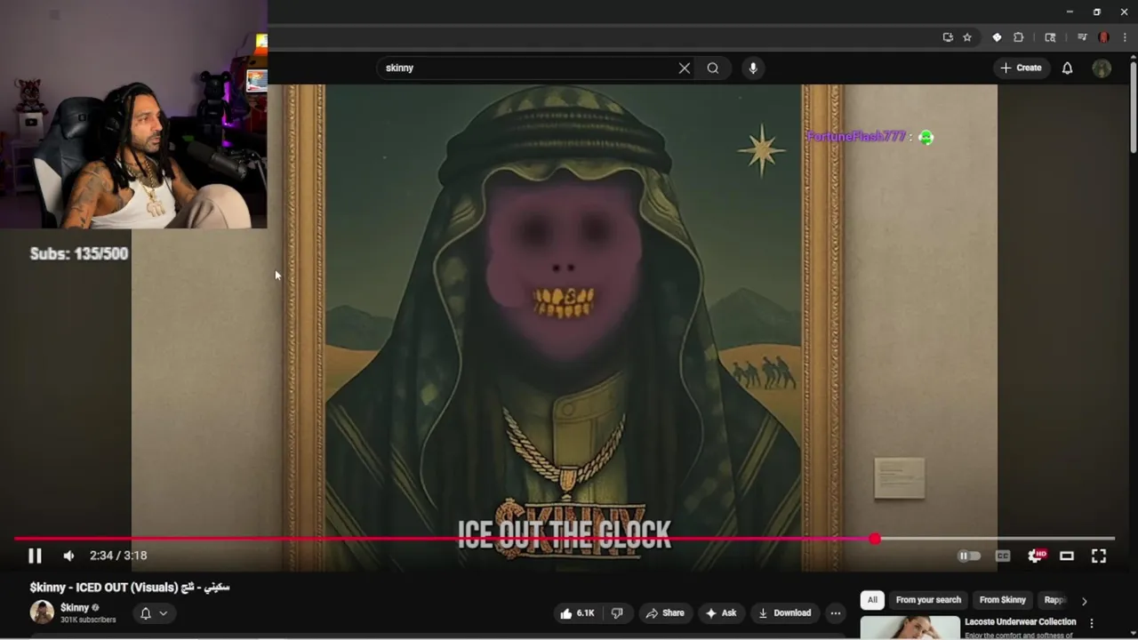Show more chips with right arrow
This screenshot has height=640, width=1138.
1084,601
